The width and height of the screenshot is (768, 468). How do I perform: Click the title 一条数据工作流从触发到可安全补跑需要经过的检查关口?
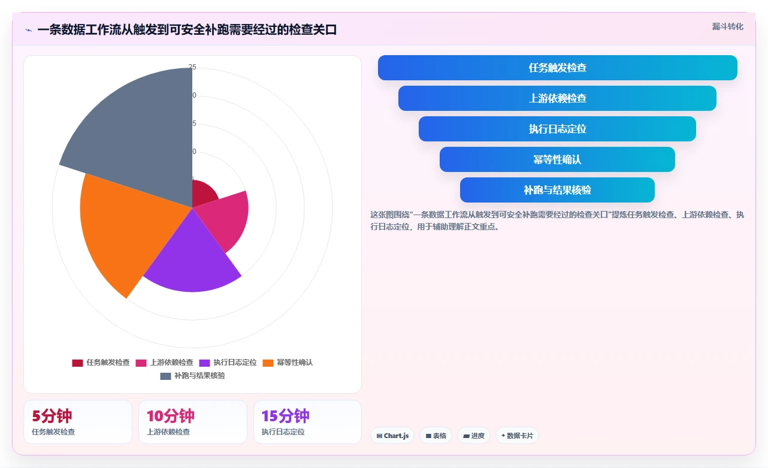coord(187,30)
